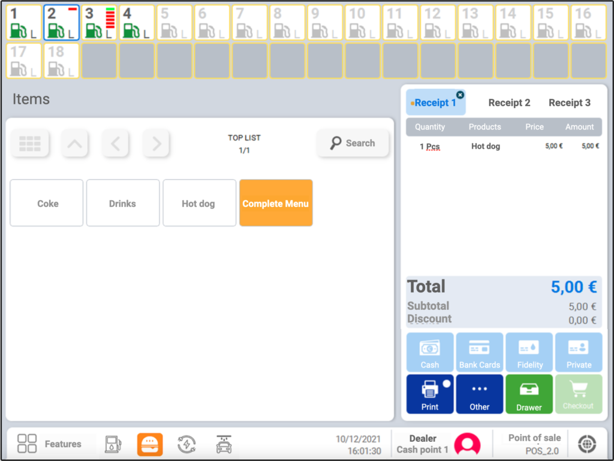The width and height of the screenshot is (614, 461).
Task: Toggle selection of fuel dispenser 4
Action: coord(137,22)
